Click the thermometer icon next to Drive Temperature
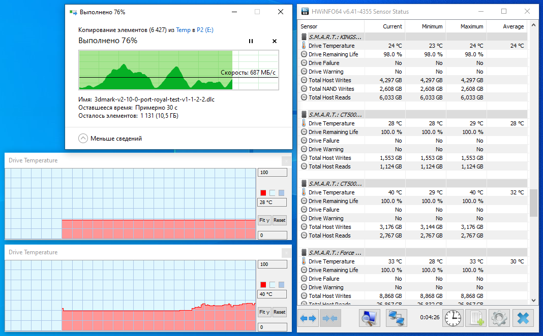This screenshot has height=336, width=543. coord(305,45)
